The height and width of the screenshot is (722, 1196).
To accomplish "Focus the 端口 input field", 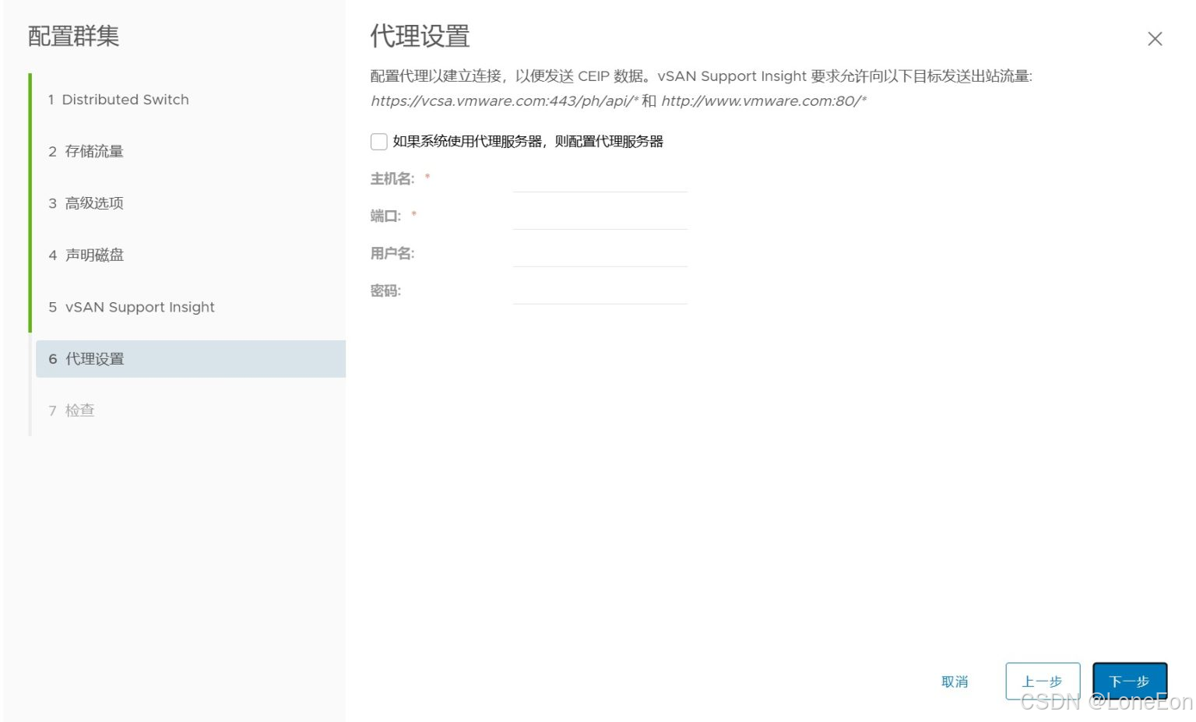I will (600, 217).
